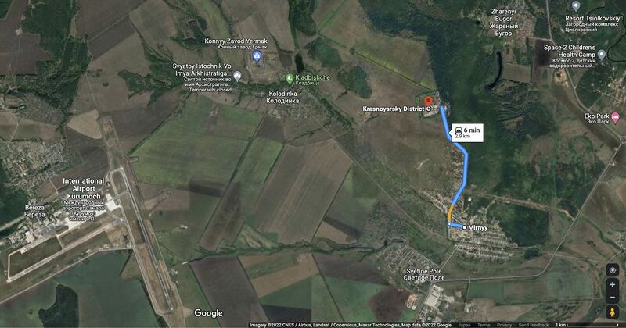Click the Google logo on map
This screenshot has height=328, width=626.
coord(208,313)
